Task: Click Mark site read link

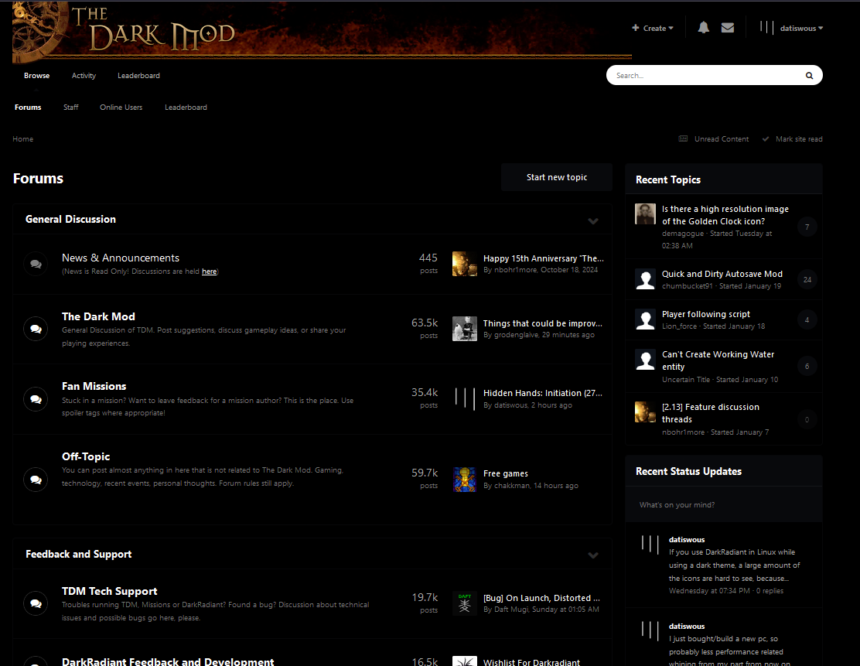Action: (x=799, y=139)
